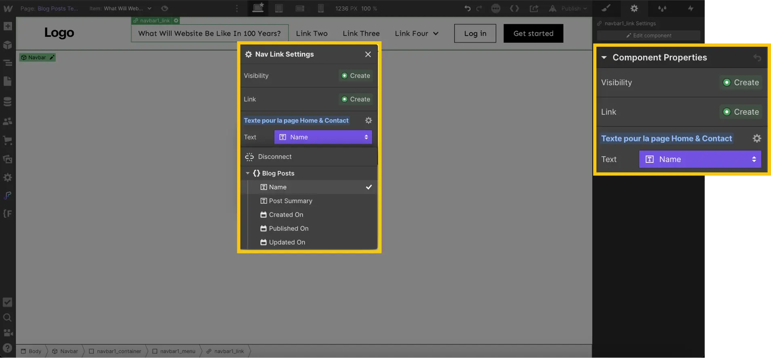Click Create next to Visibility in popup

356,76
